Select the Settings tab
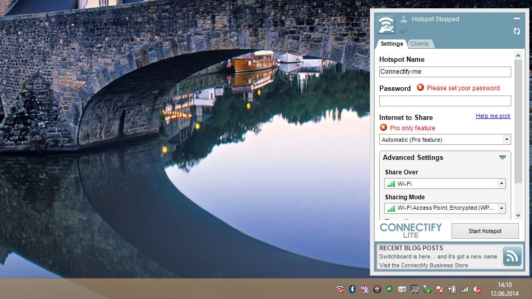Image resolution: width=532 pixels, height=299 pixels. (391, 44)
